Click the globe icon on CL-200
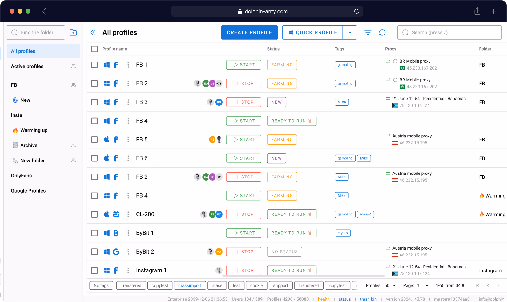Image resolution: width=507 pixels, height=302 pixels. (116, 214)
